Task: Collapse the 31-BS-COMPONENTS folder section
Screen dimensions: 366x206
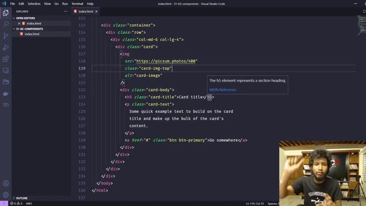Action: pyautogui.click(x=14, y=29)
